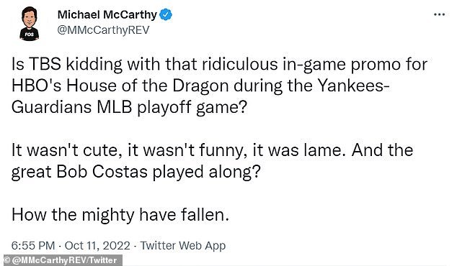
Task: Open the Michael McCarthy display name
Action: [x=107, y=14]
